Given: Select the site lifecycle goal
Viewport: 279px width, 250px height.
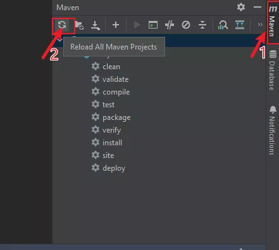Looking at the screenshot, I should point(102,155).
